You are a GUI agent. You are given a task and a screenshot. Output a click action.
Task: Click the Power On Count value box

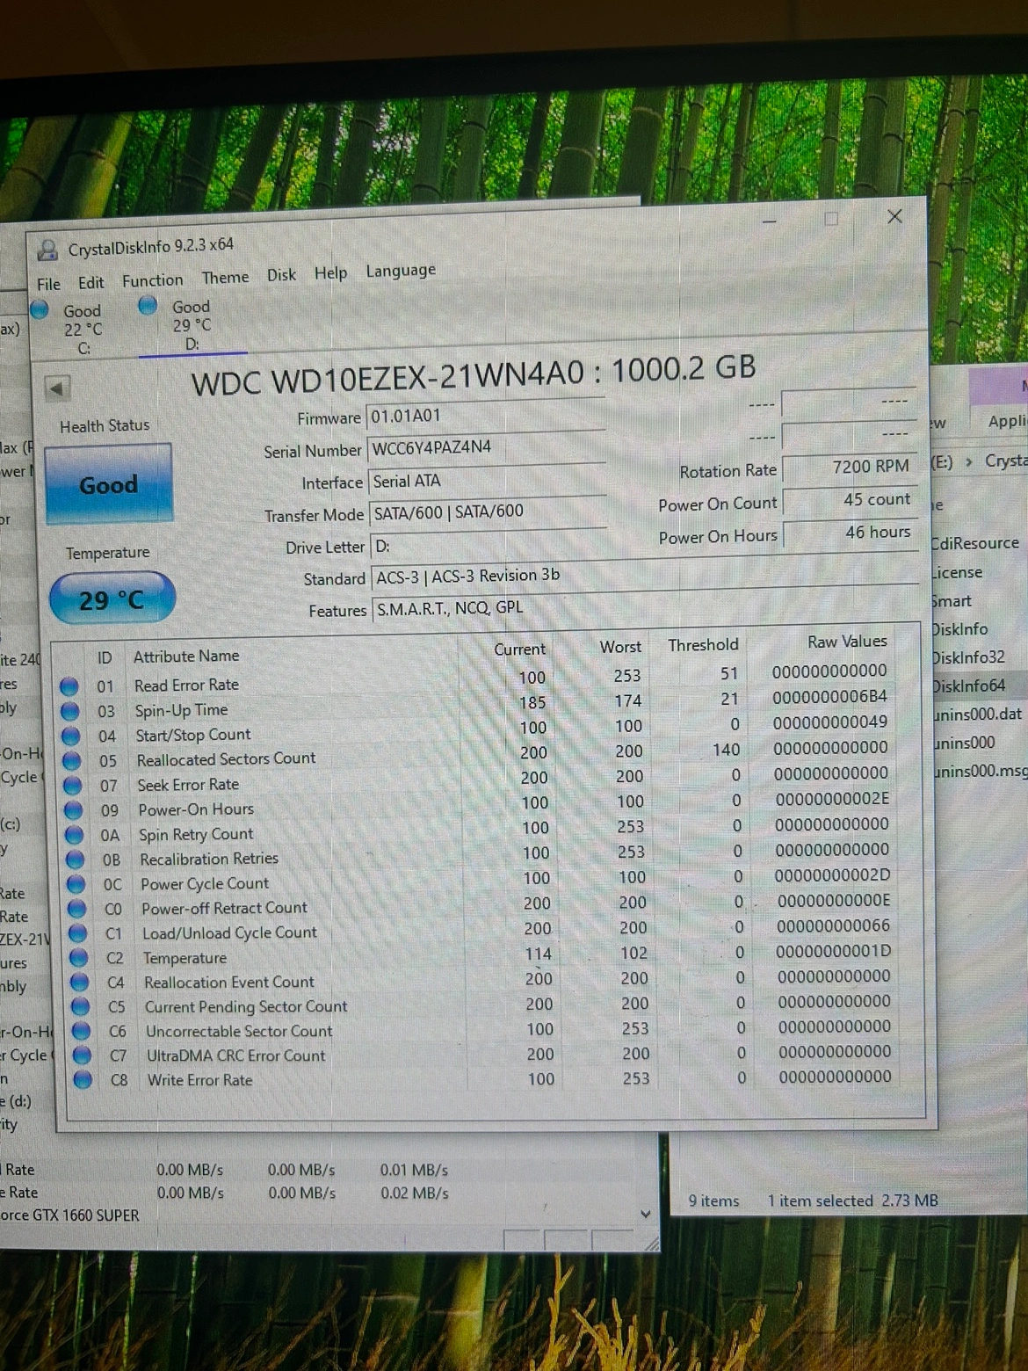click(849, 499)
